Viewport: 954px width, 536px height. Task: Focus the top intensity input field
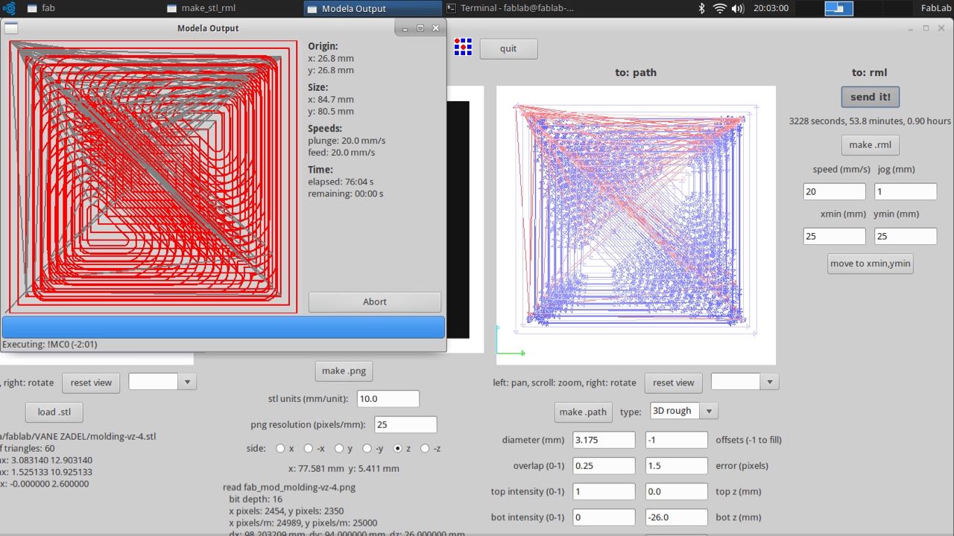pyautogui.click(x=604, y=491)
